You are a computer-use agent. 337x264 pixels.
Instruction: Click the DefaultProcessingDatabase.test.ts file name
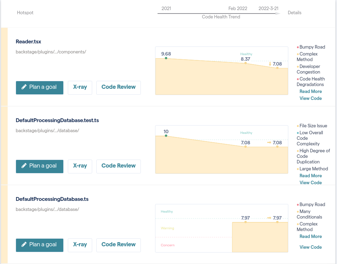57,120
